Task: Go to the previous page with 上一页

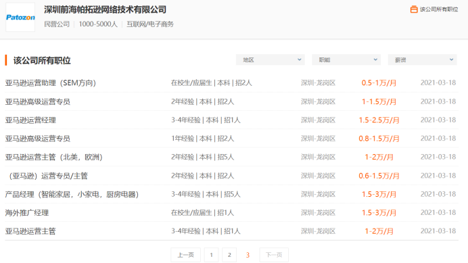Action: coord(186,255)
